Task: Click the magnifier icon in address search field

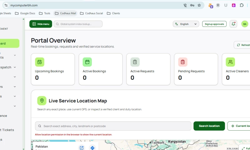Action: tap(40, 126)
